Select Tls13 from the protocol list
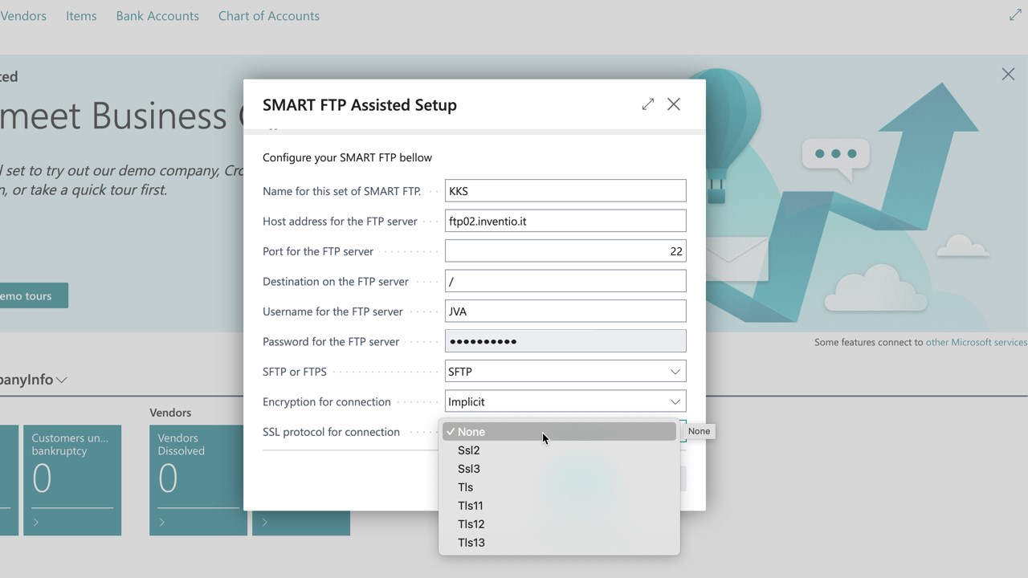Viewport: 1028px width, 578px height. click(558, 543)
